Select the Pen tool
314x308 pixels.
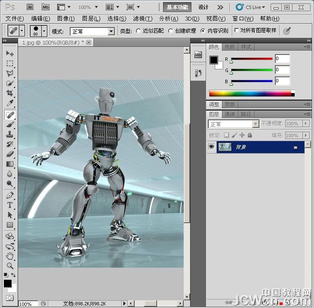pyautogui.click(x=9, y=195)
